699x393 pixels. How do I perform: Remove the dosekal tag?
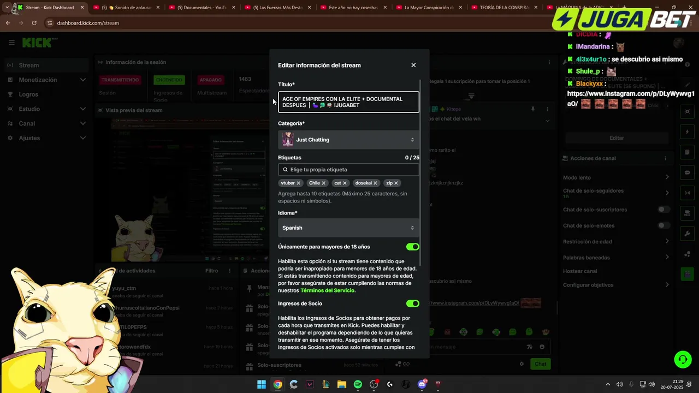point(375,183)
